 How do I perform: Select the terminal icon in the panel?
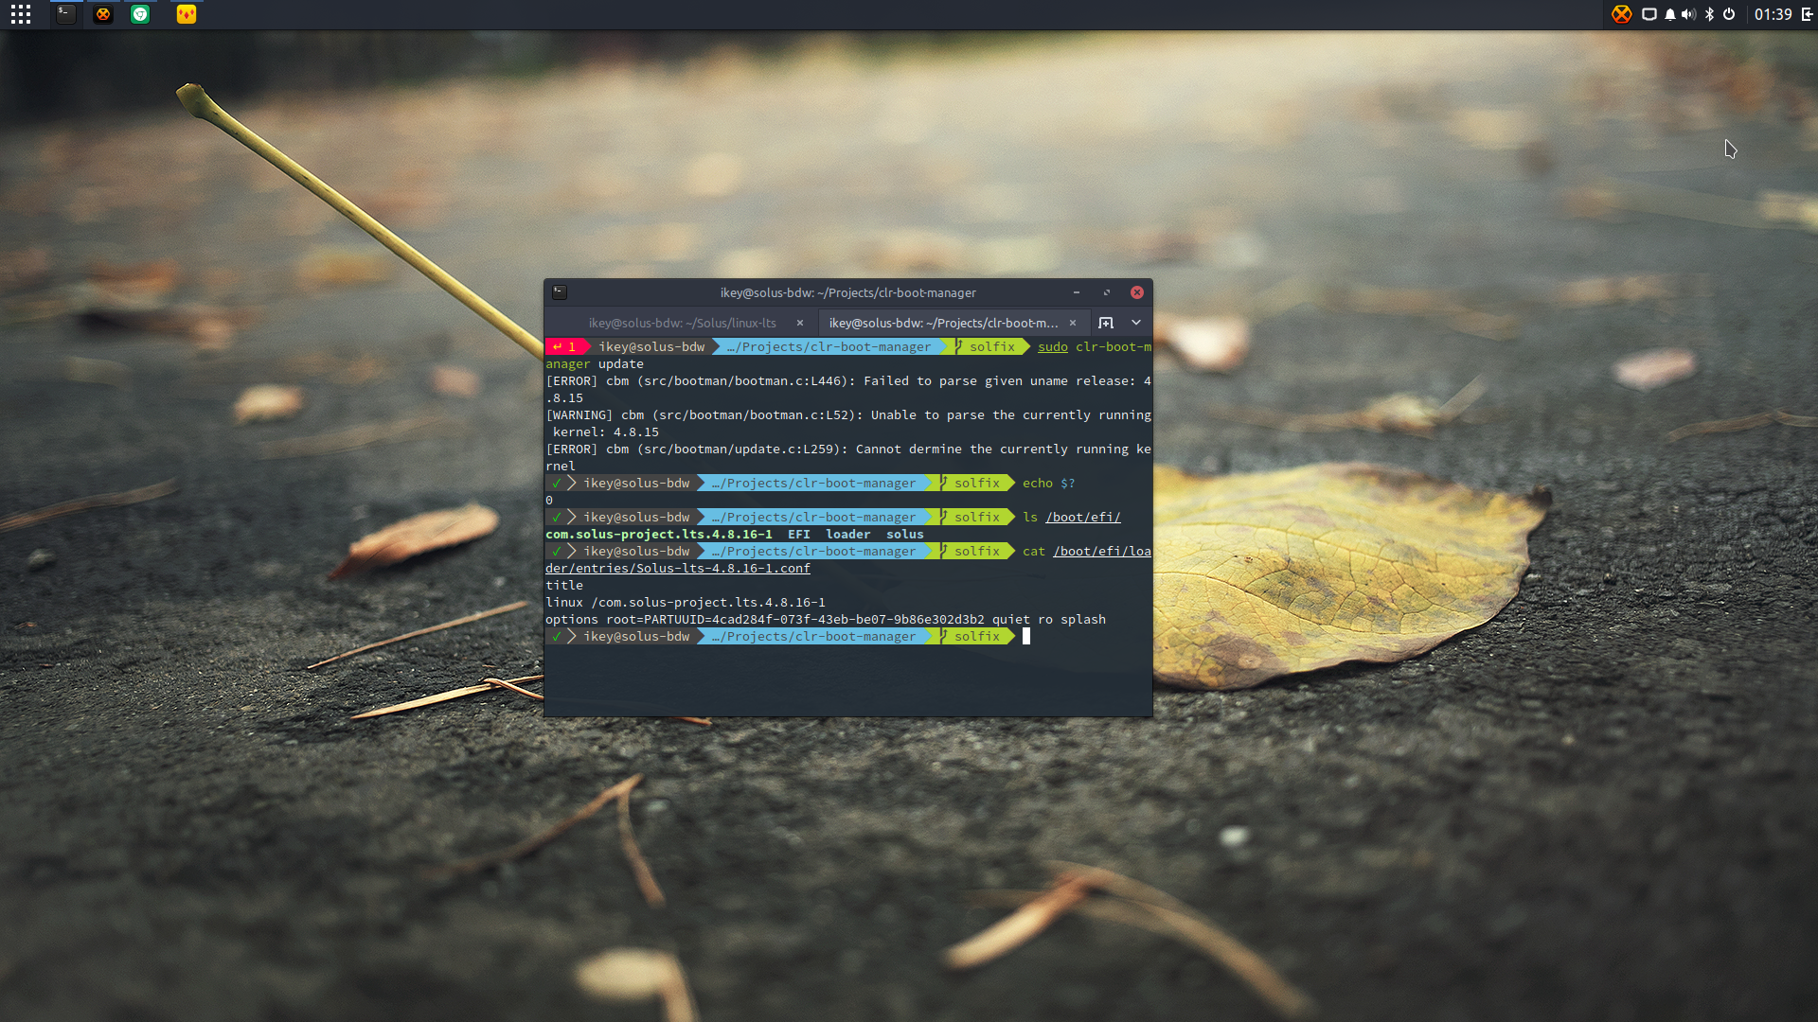pyautogui.click(x=65, y=14)
